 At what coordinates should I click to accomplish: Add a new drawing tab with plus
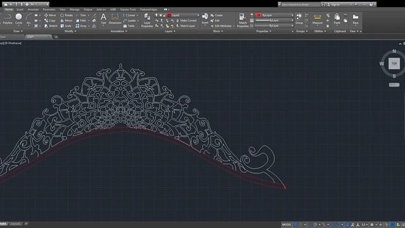[x=56, y=37]
